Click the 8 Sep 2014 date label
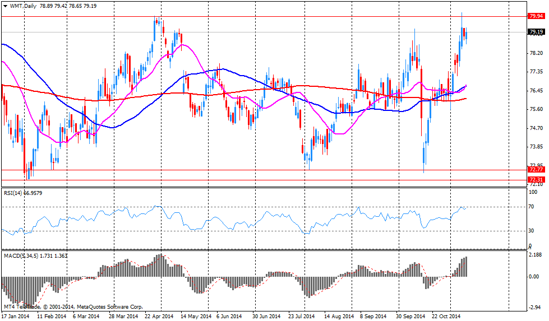Screen dimensions: 549x321 tap(373, 317)
